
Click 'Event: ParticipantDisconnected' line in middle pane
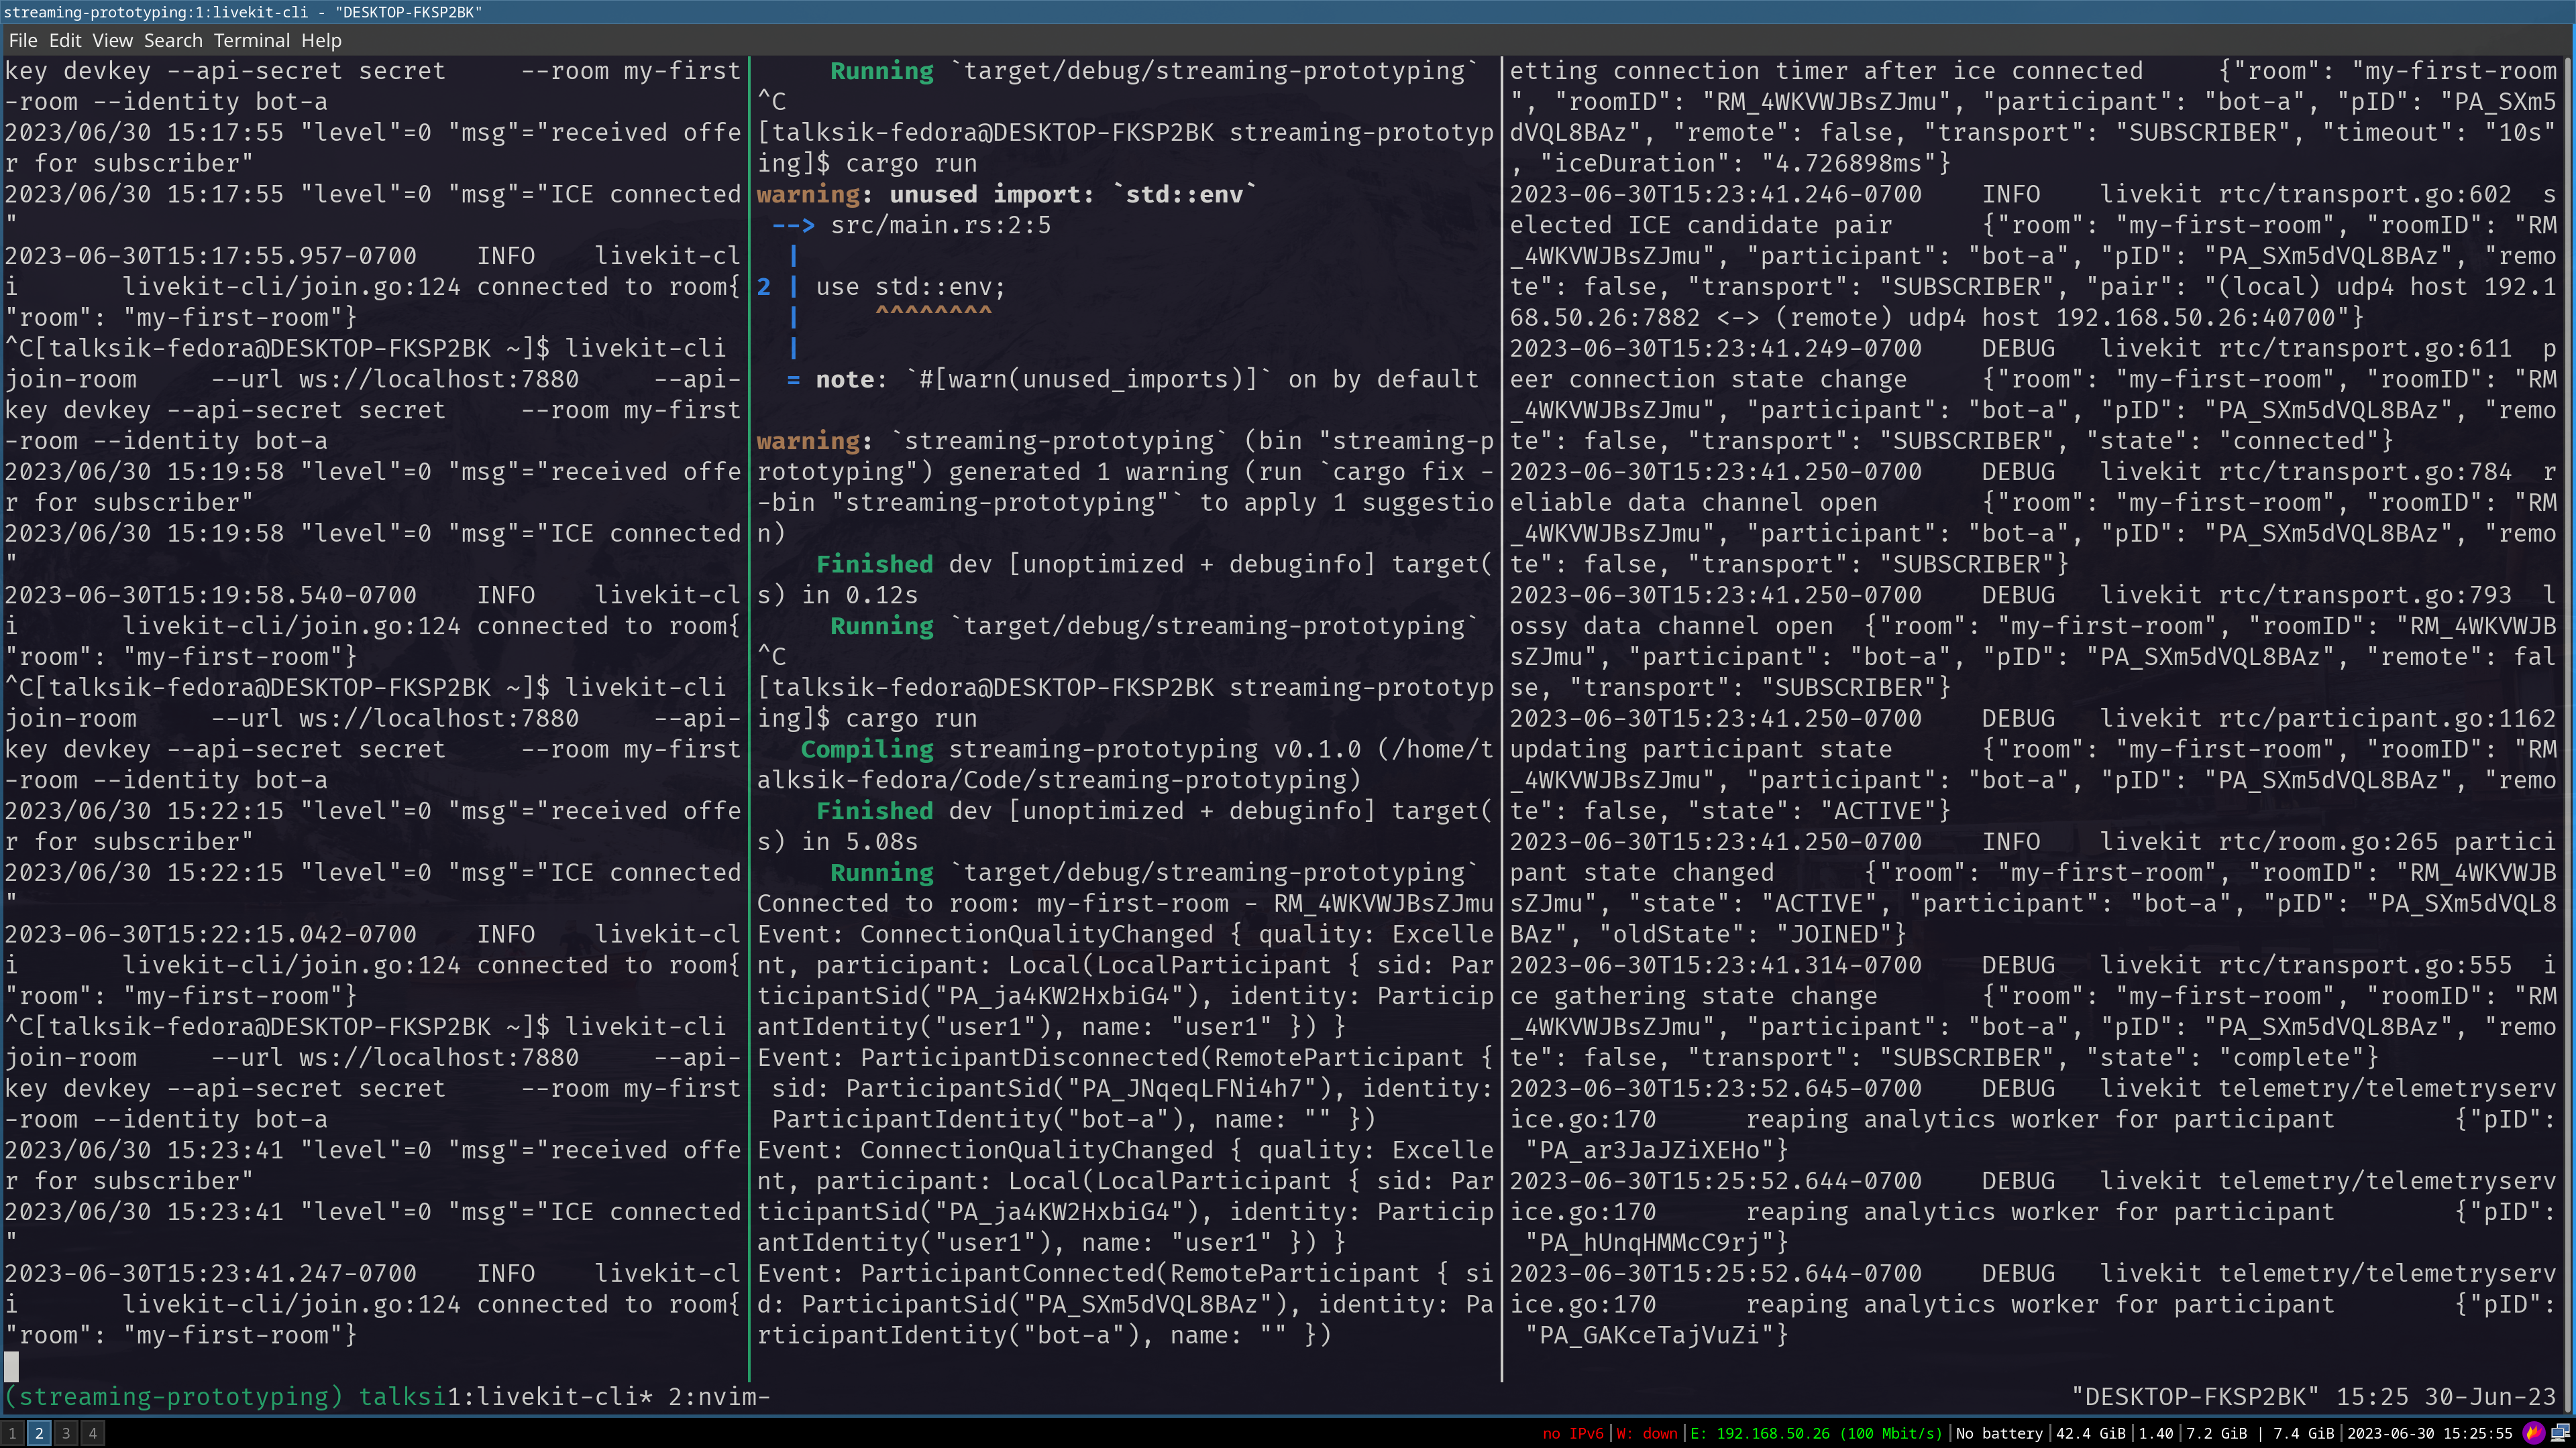(1124, 1088)
